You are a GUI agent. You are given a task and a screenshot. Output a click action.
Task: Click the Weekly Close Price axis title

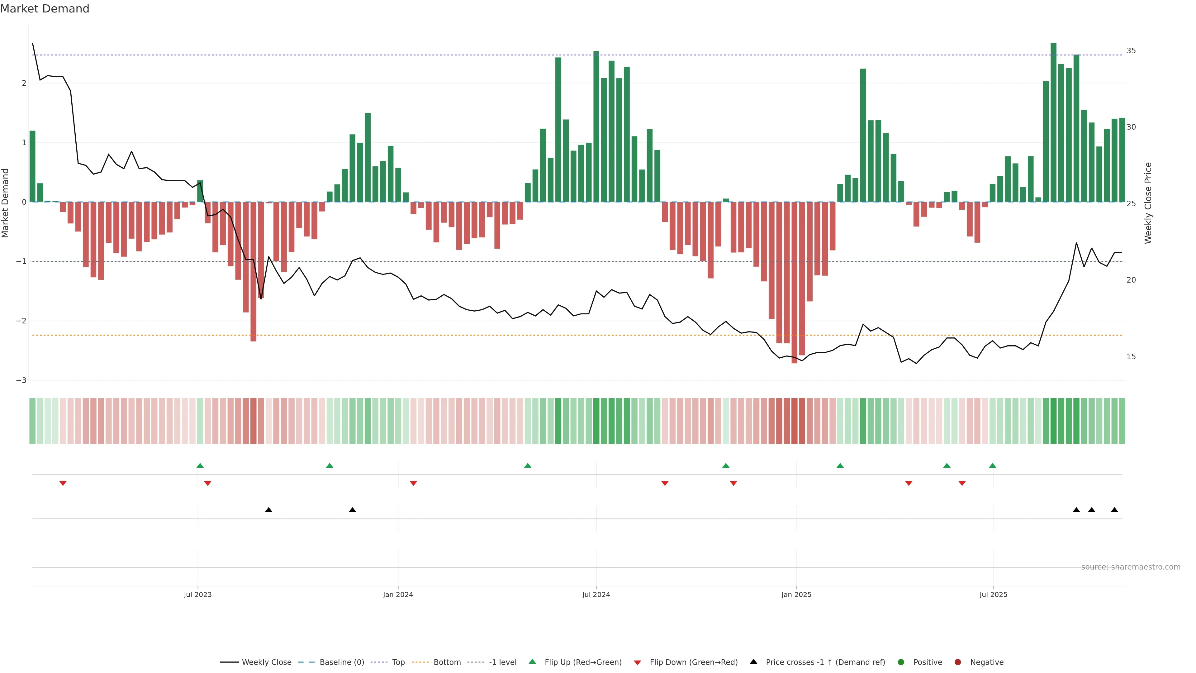(x=1148, y=203)
